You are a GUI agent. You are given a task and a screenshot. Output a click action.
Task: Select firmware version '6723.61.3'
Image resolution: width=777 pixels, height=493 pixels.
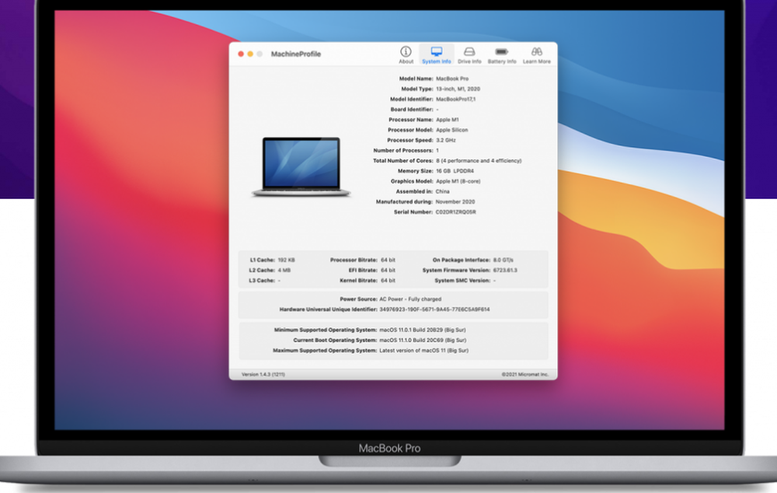[505, 271]
